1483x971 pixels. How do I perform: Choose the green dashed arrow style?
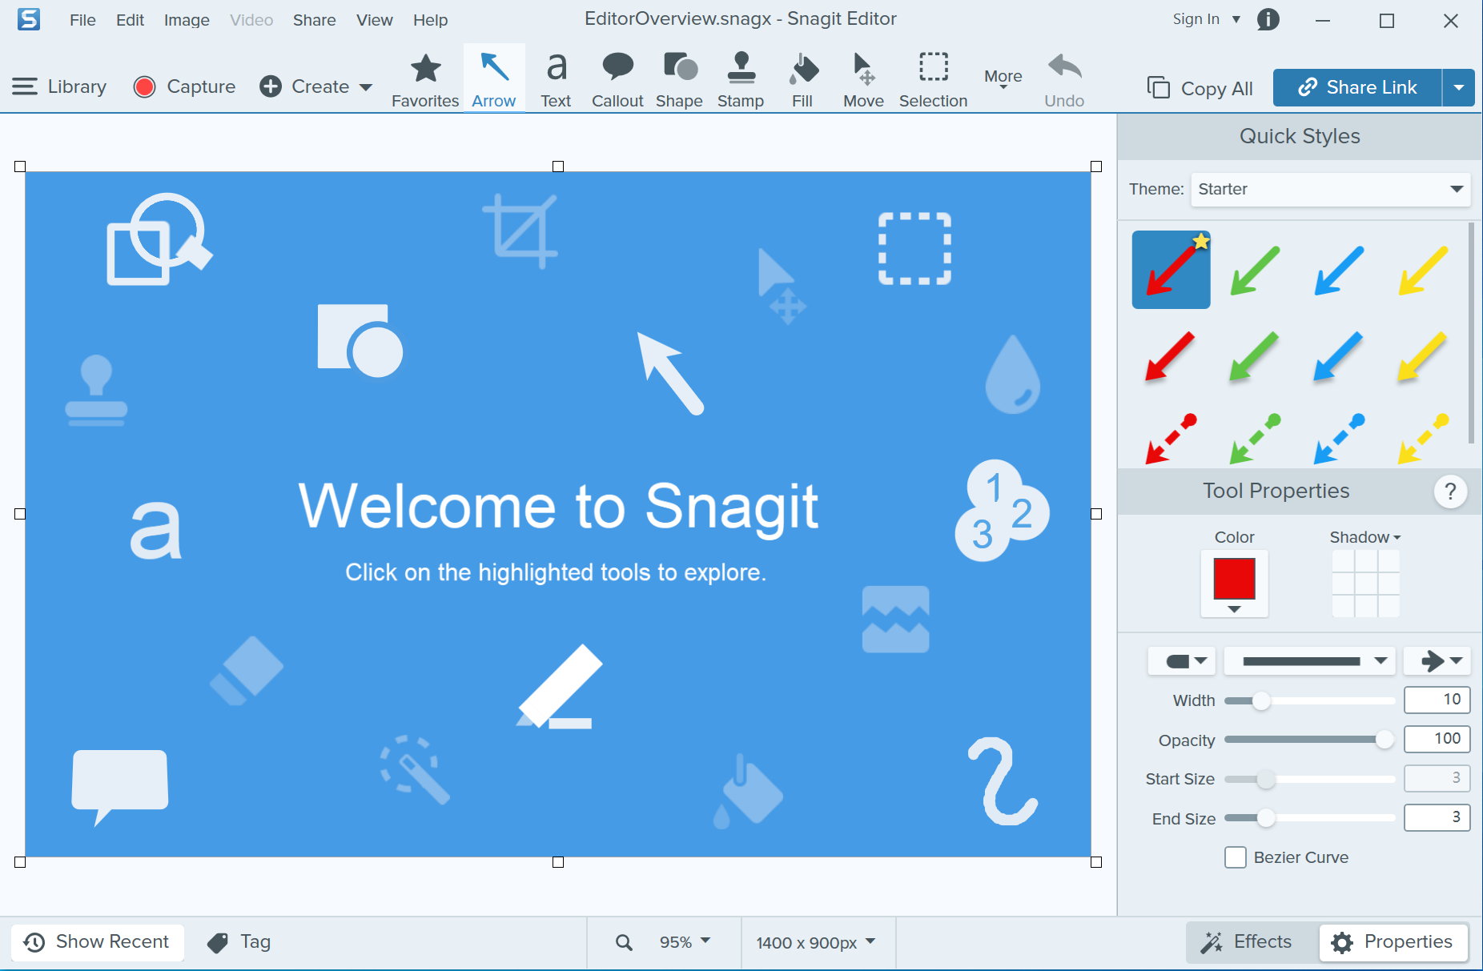[1255, 438]
